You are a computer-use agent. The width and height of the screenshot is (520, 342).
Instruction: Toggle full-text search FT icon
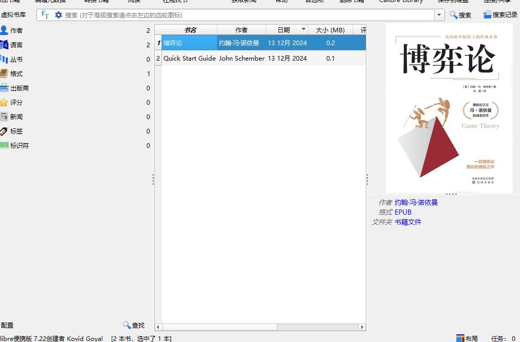(45, 15)
